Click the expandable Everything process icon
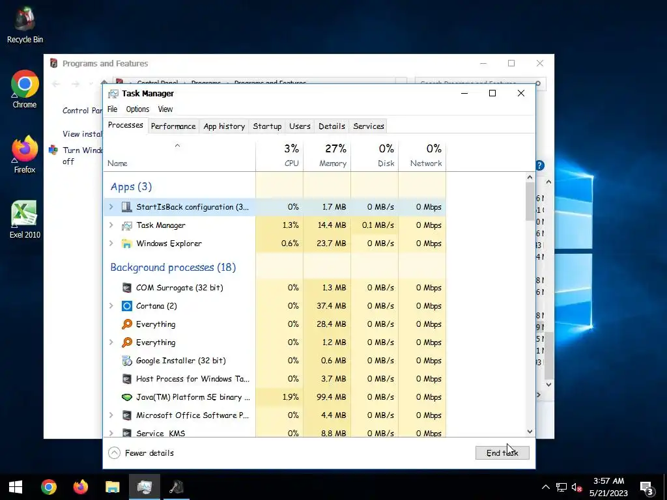Image resolution: width=667 pixels, height=500 pixels. pyautogui.click(x=127, y=342)
